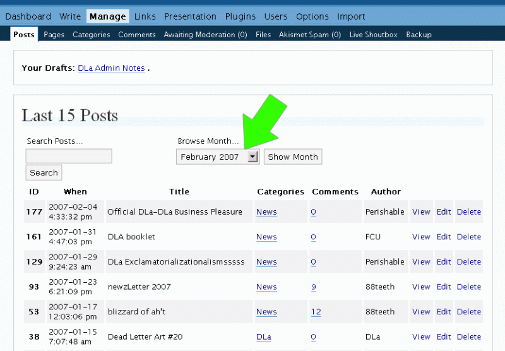505x351 pixels.
Task: Go to the Import menu
Action: 351,16
